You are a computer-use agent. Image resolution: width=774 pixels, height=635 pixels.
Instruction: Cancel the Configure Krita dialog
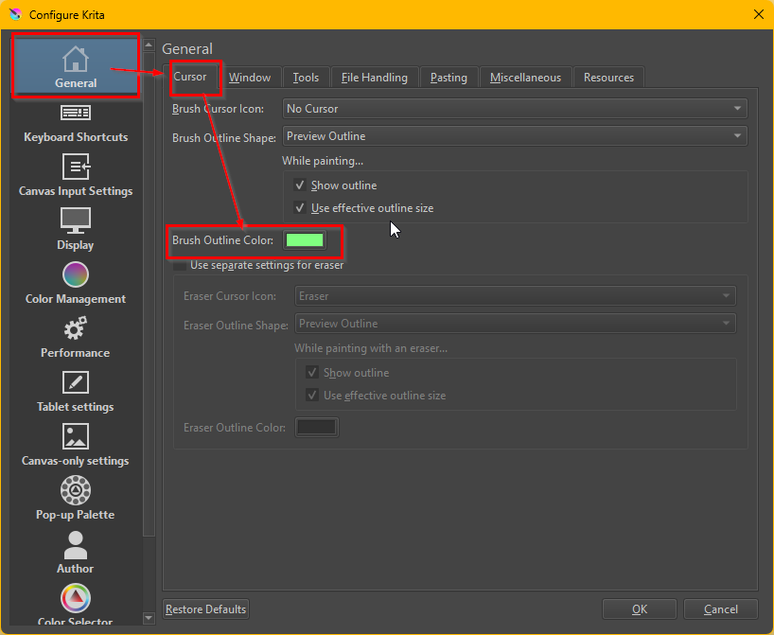(721, 609)
